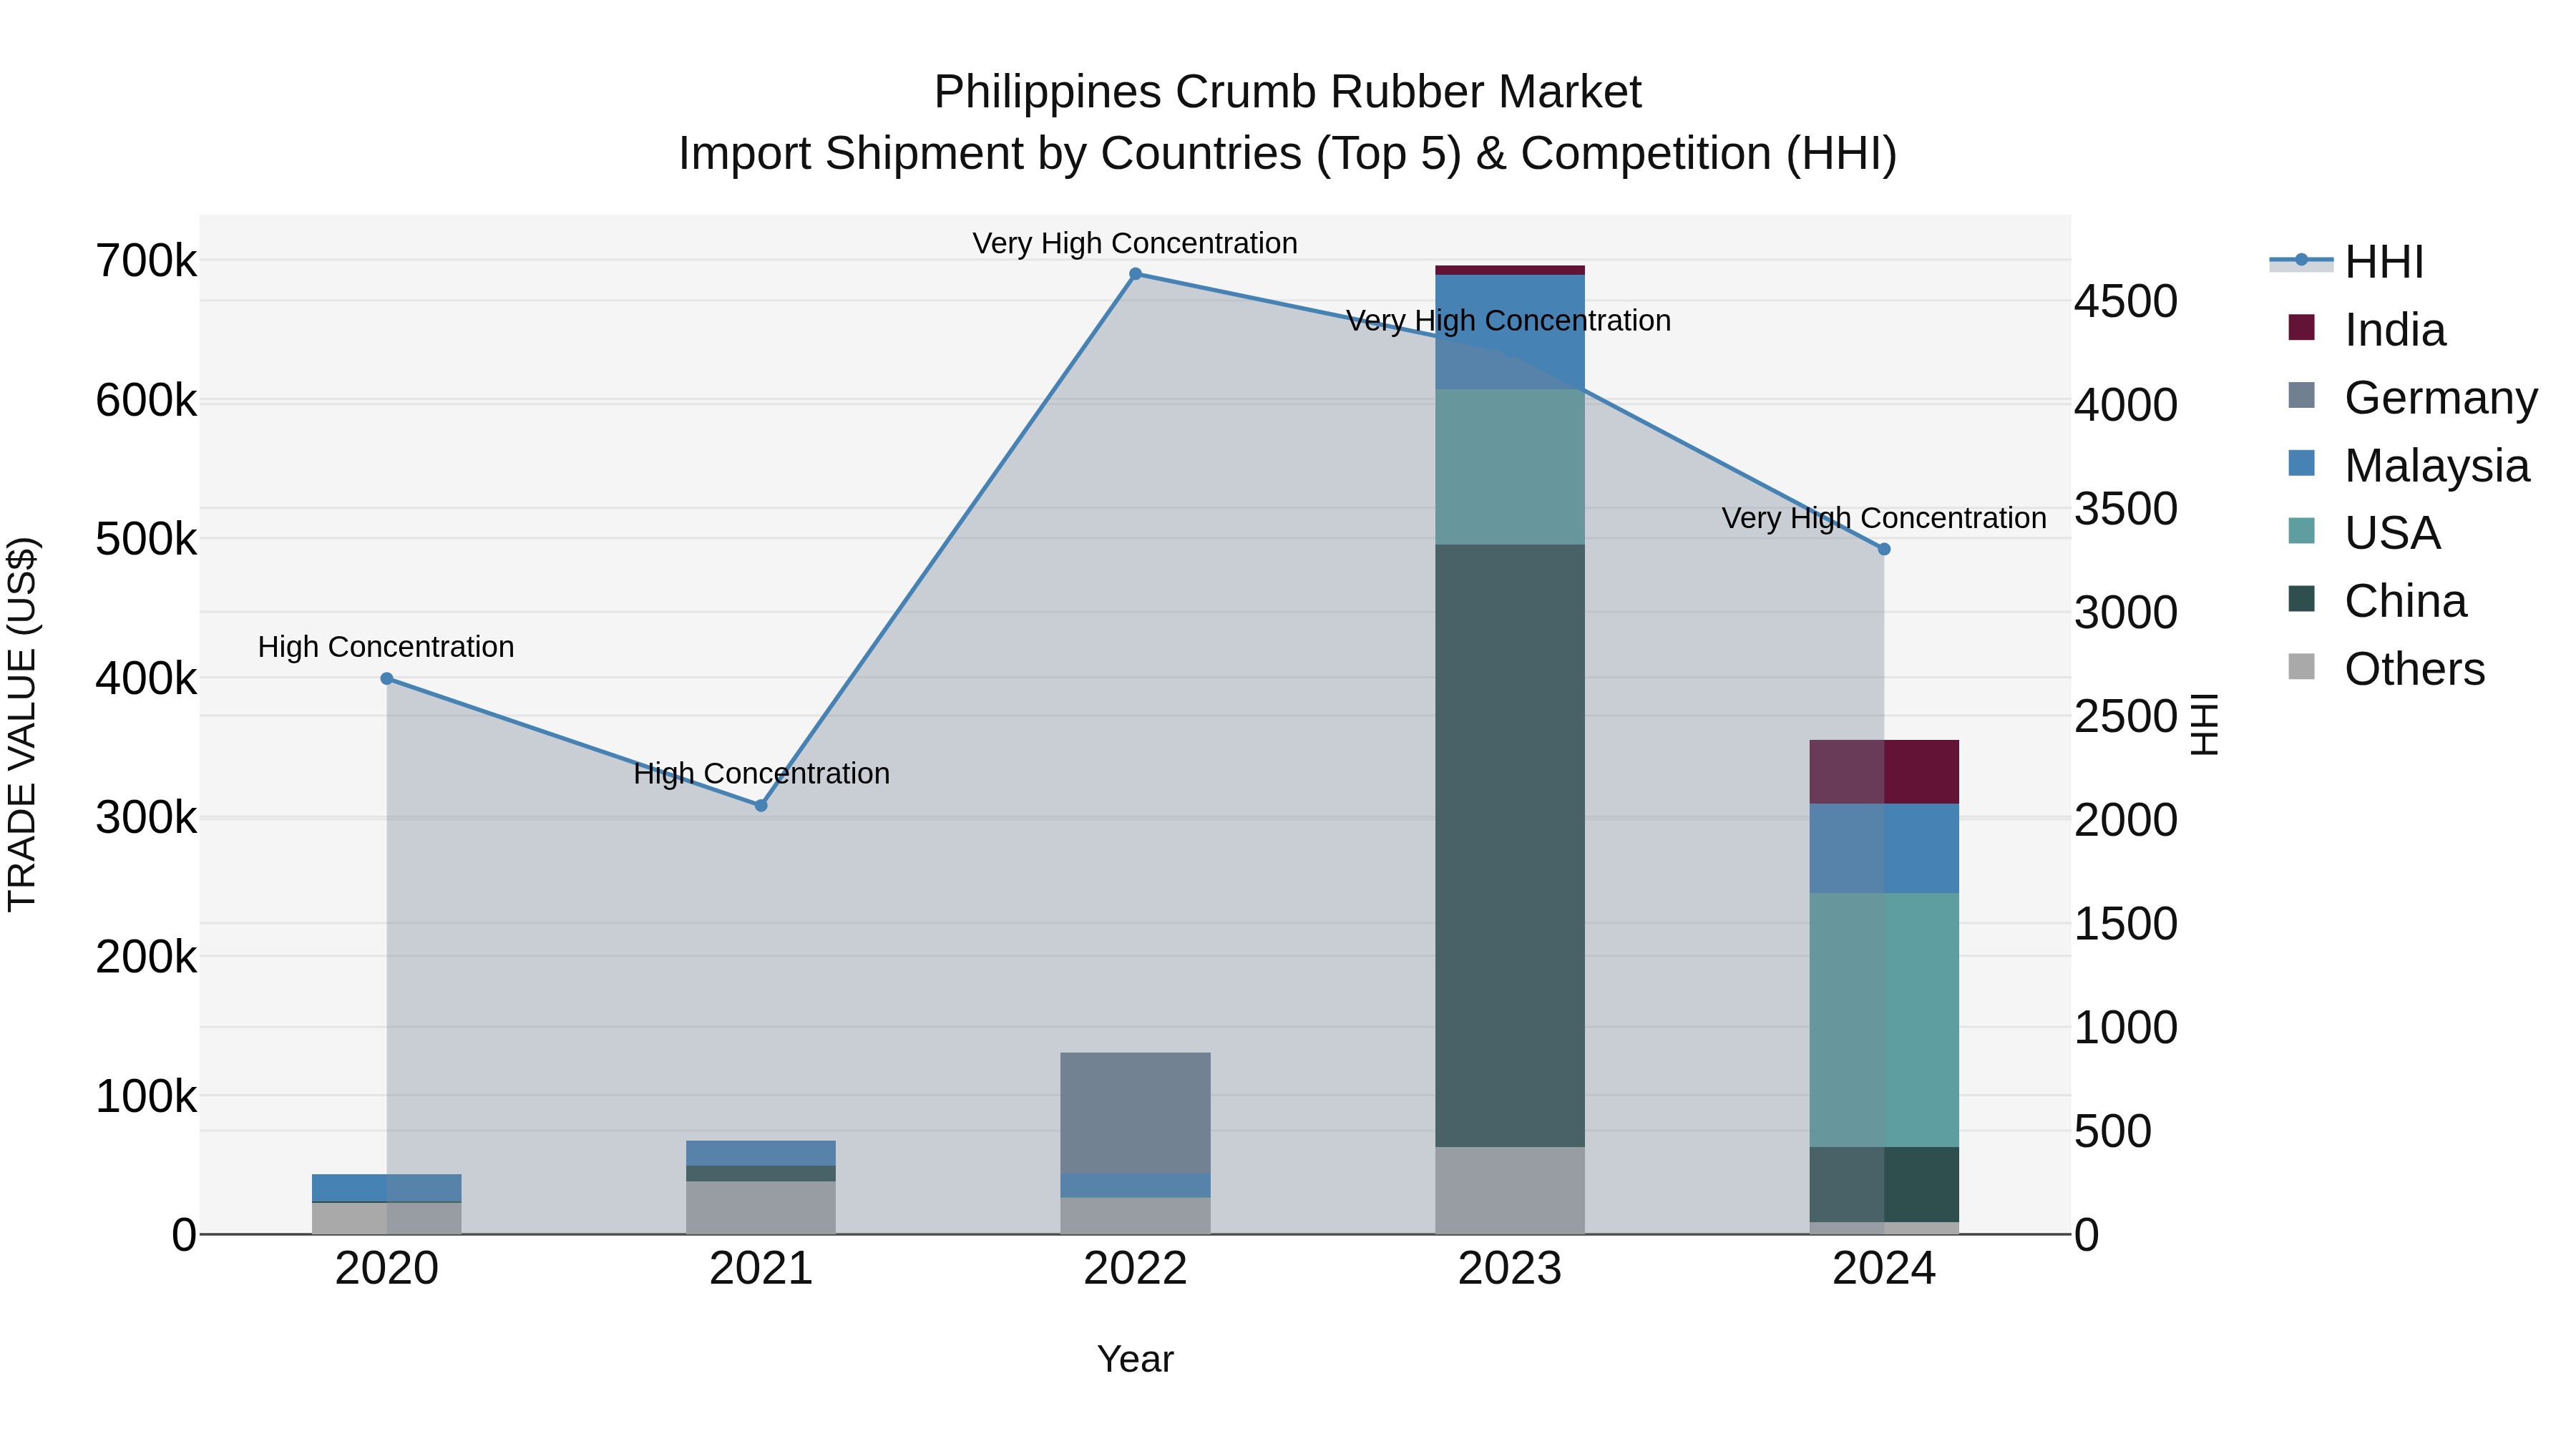Click 'Very High Concentration' annotation near 2024
This screenshot has height=1449, width=2576.
(x=1884, y=518)
